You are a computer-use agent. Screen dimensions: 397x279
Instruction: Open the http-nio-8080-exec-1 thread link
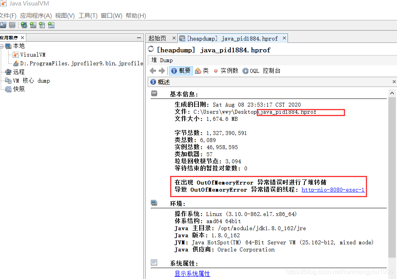333,190
